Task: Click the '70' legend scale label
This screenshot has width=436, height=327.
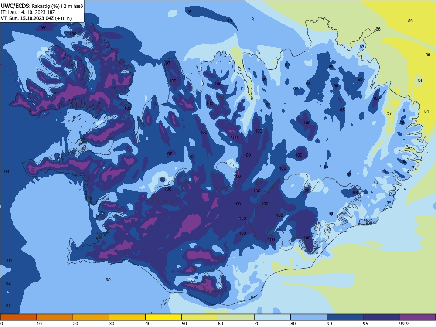Action: pyautogui.click(x=257, y=324)
